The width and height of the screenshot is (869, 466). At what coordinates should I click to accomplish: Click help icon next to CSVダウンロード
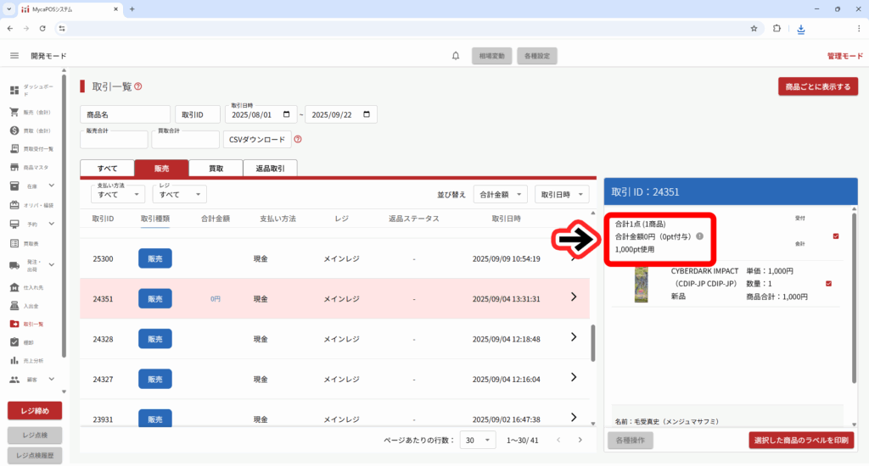(298, 140)
